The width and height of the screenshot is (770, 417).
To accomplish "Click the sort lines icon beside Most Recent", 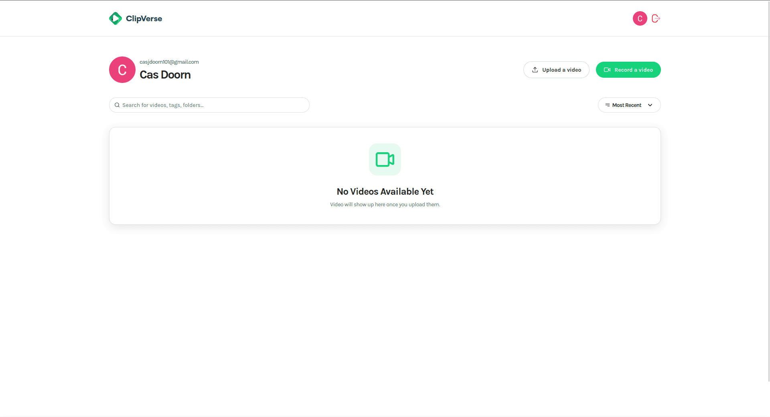I will [x=608, y=105].
